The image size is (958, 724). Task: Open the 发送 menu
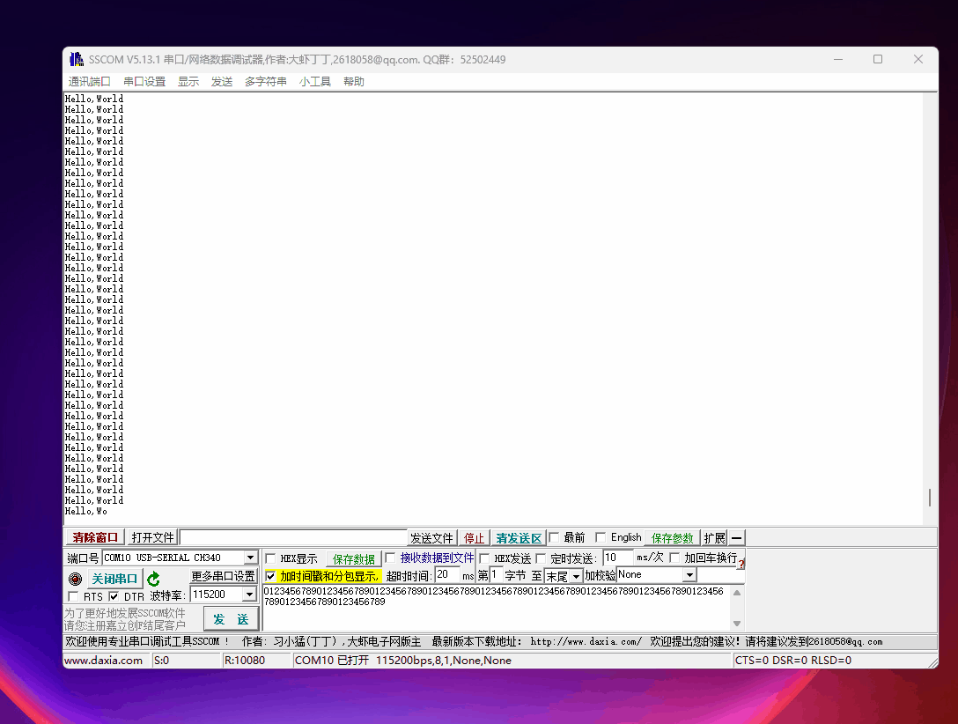[x=222, y=81]
